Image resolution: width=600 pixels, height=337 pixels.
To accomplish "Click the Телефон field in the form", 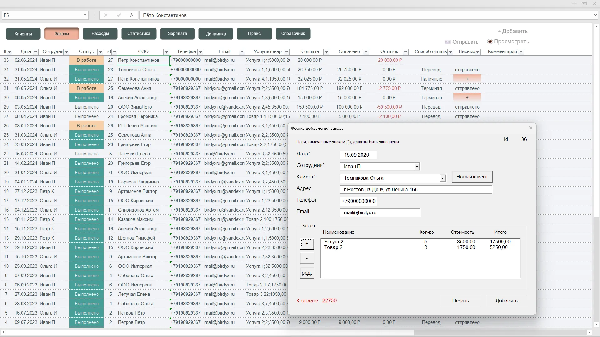I will coord(358,201).
